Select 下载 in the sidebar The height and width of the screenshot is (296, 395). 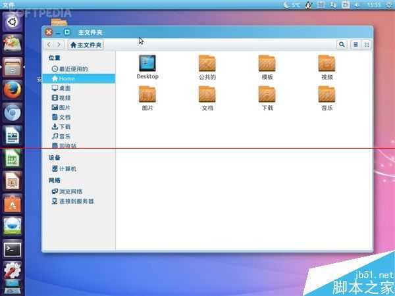pos(78,126)
